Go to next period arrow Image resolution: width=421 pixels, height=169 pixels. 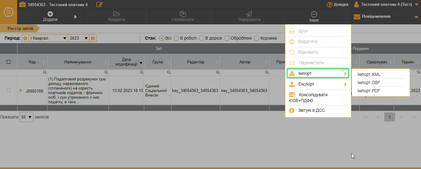93,38
